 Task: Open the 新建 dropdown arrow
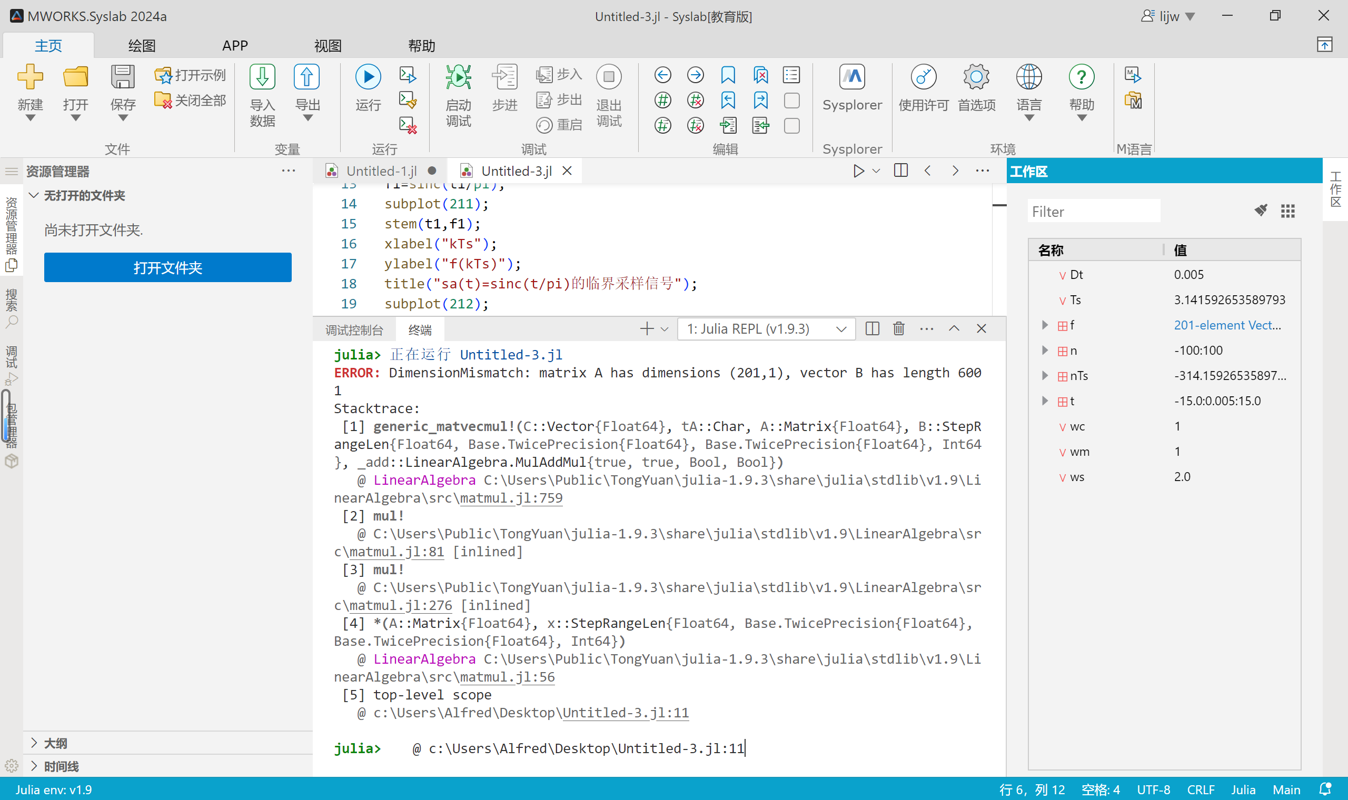(30, 118)
